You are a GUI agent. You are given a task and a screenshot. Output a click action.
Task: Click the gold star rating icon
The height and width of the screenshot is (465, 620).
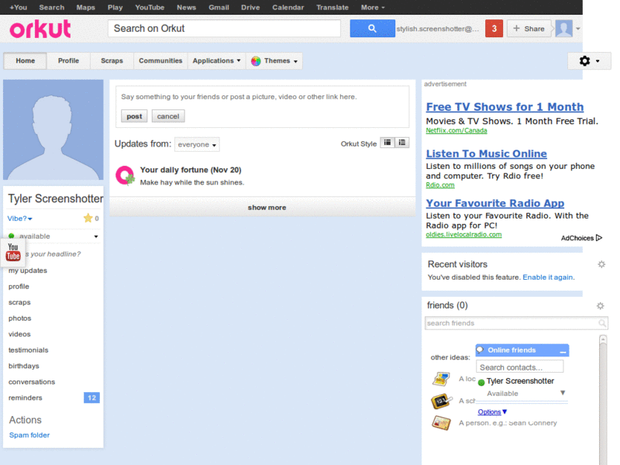pyautogui.click(x=88, y=219)
